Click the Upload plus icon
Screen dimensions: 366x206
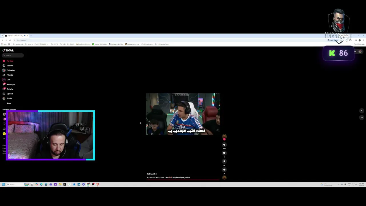(x=4, y=94)
